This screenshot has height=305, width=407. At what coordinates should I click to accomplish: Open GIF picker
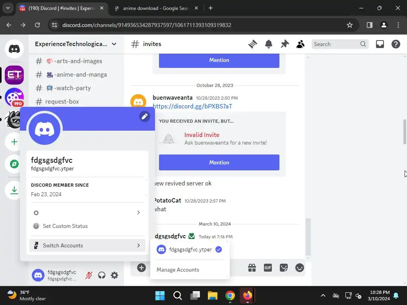pos(268,268)
